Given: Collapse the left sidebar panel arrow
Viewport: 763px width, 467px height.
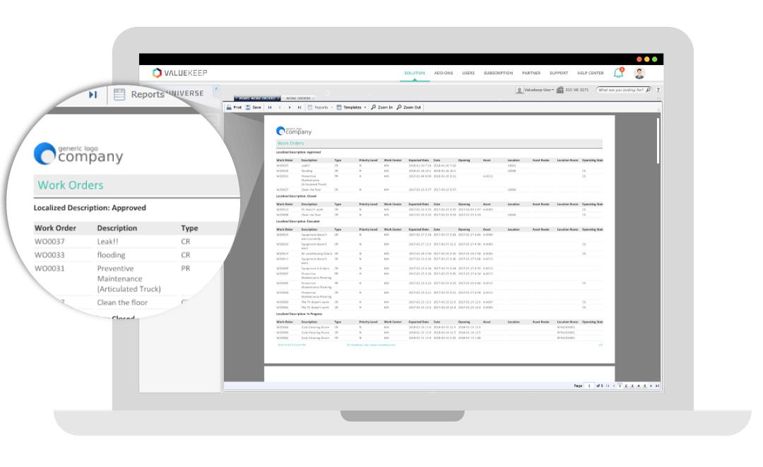Looking at the screenshot, I should [216, 89].
